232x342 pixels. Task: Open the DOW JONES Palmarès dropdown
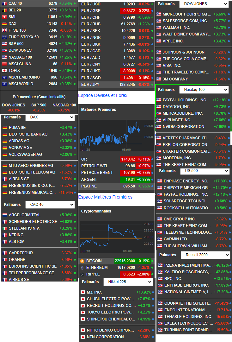pos(204,4)
